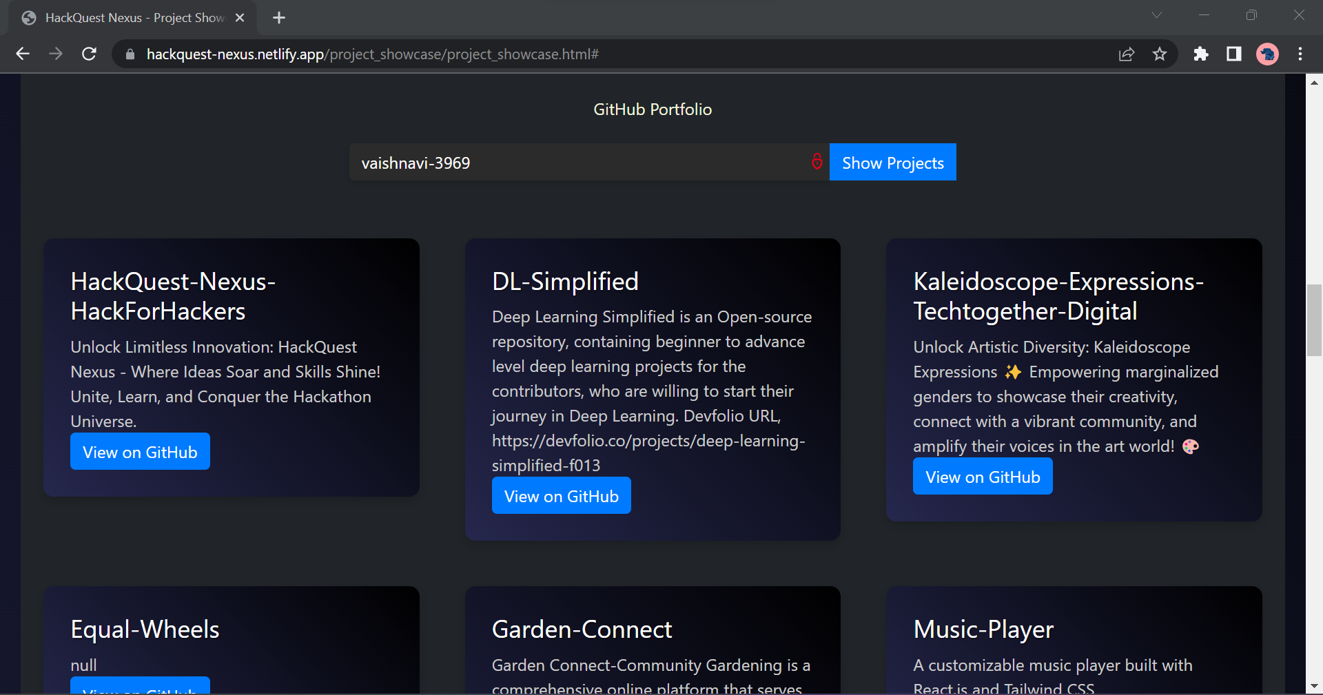Focus the GitHub username input field

pos(589,162)
